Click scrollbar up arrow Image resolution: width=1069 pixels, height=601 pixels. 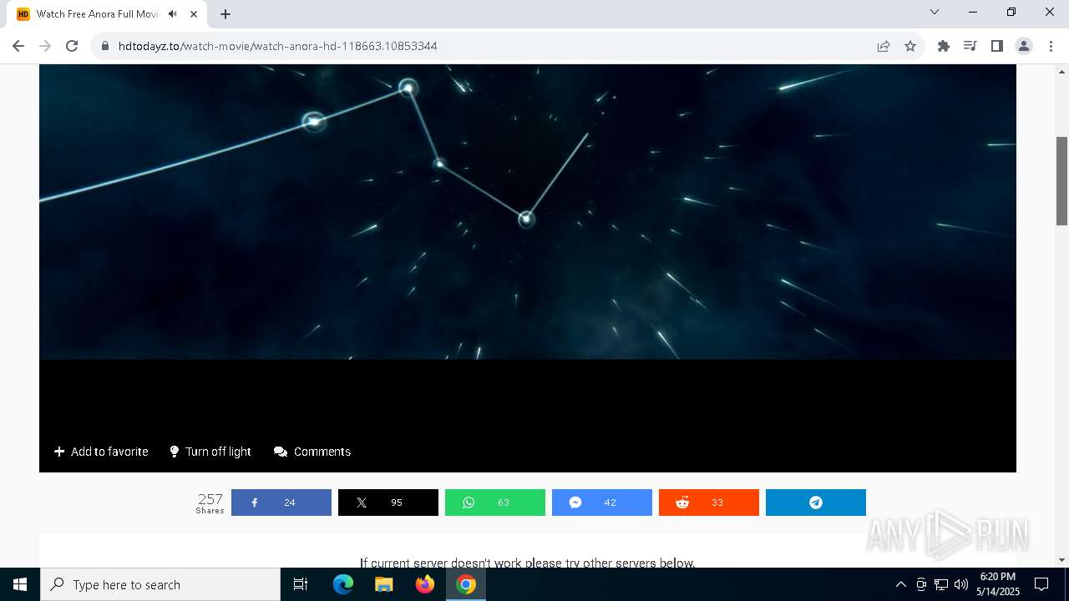tap(1061, 71)
